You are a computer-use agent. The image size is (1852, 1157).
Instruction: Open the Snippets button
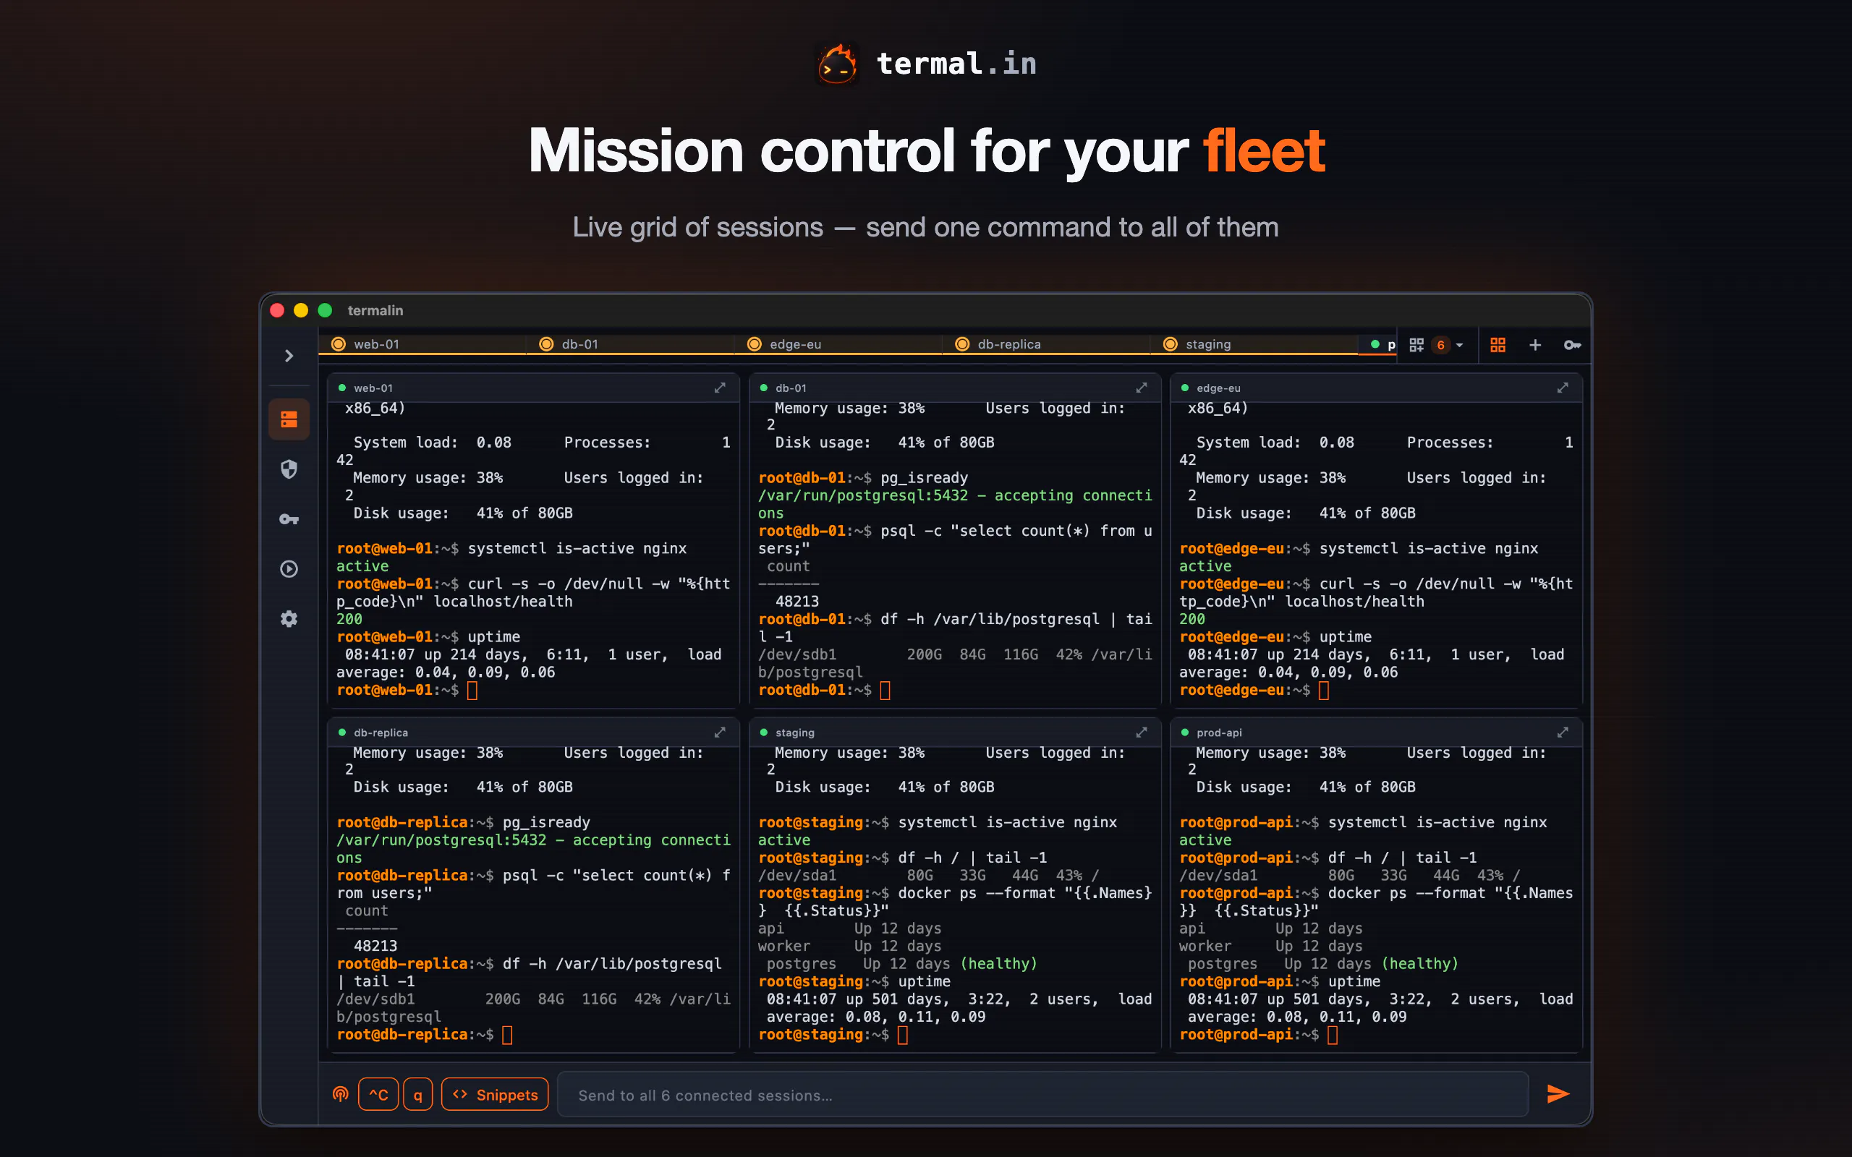[495, 1094]
